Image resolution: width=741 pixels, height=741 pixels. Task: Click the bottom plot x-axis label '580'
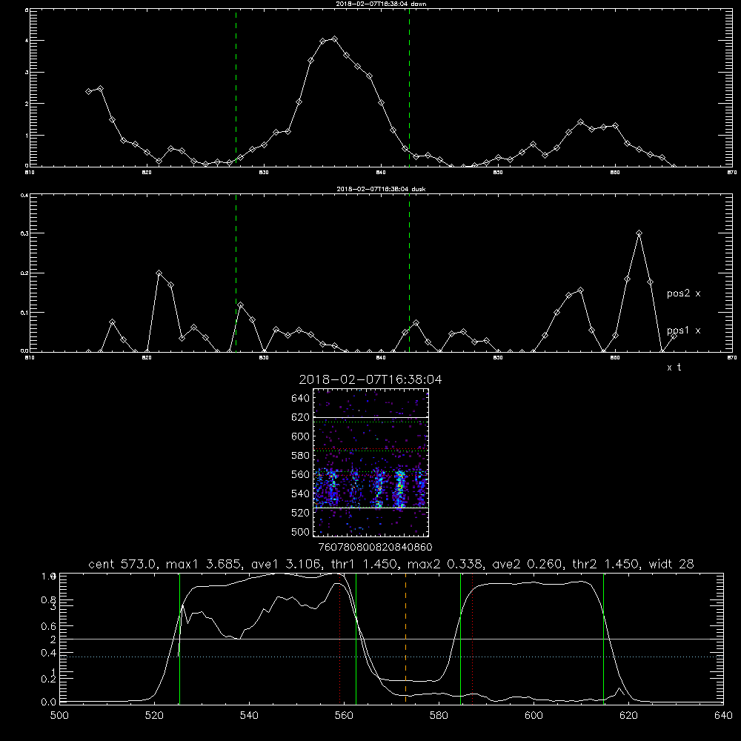(439, 716)
